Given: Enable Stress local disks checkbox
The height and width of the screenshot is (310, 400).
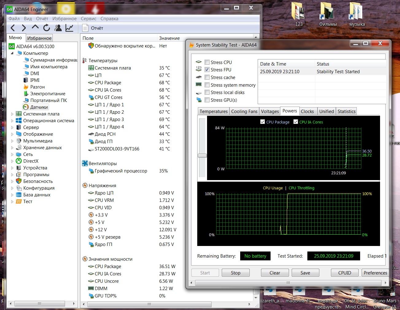Looking at the screenshot, I should click(207, 93).
